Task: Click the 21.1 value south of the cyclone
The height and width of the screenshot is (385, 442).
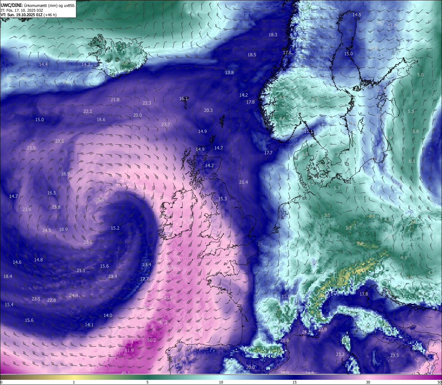Action: [81, 270]
